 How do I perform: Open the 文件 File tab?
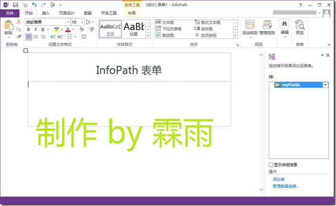click(x=10, y=13)
